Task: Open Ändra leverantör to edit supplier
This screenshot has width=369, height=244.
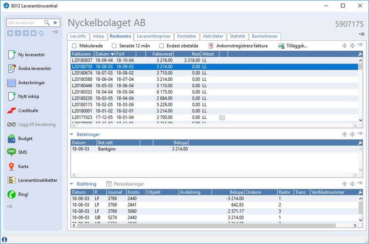Action: point(30,68)
